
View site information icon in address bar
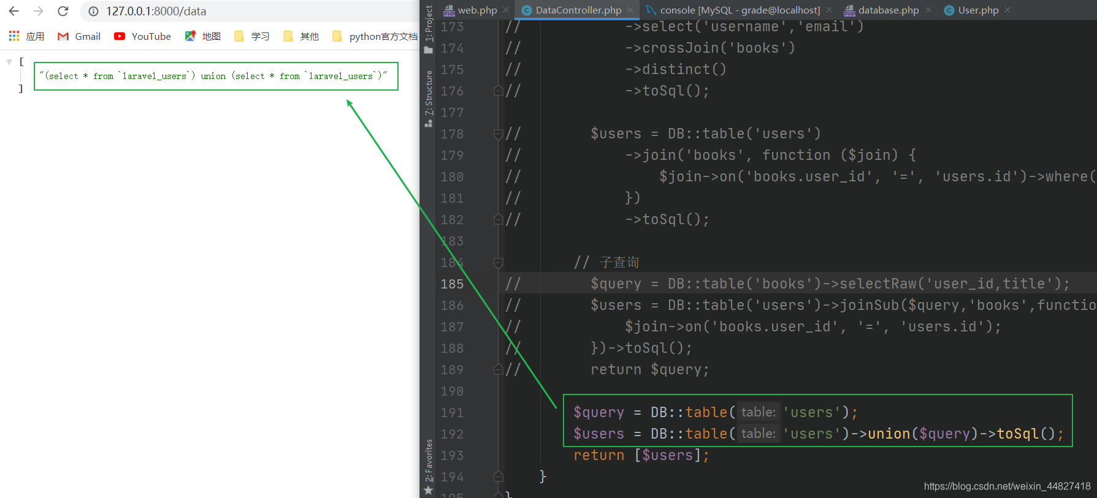93,11
